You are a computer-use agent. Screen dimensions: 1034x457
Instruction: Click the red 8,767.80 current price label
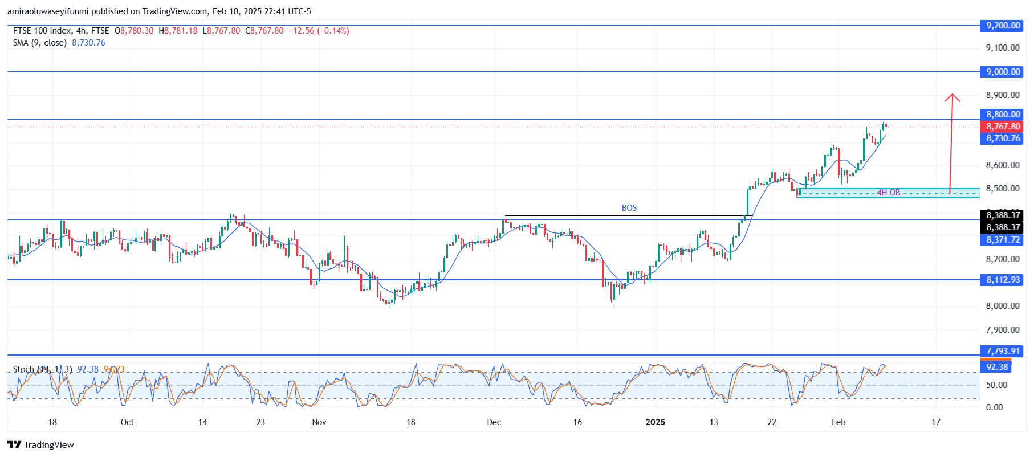tap(1003, 127)
